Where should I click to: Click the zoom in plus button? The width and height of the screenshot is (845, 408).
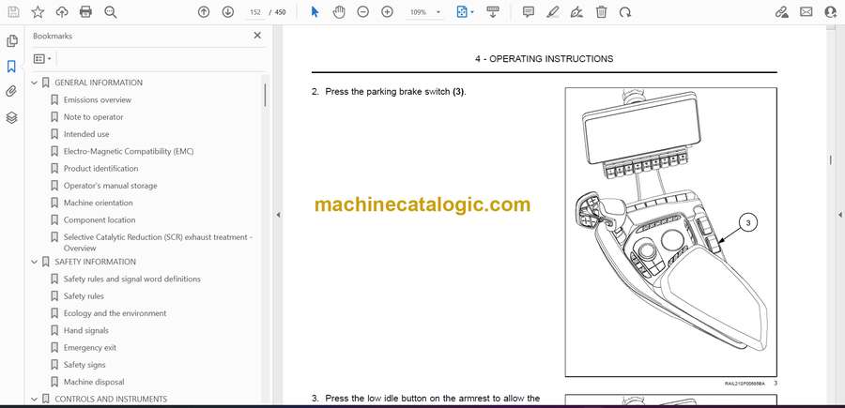(387, 12)
